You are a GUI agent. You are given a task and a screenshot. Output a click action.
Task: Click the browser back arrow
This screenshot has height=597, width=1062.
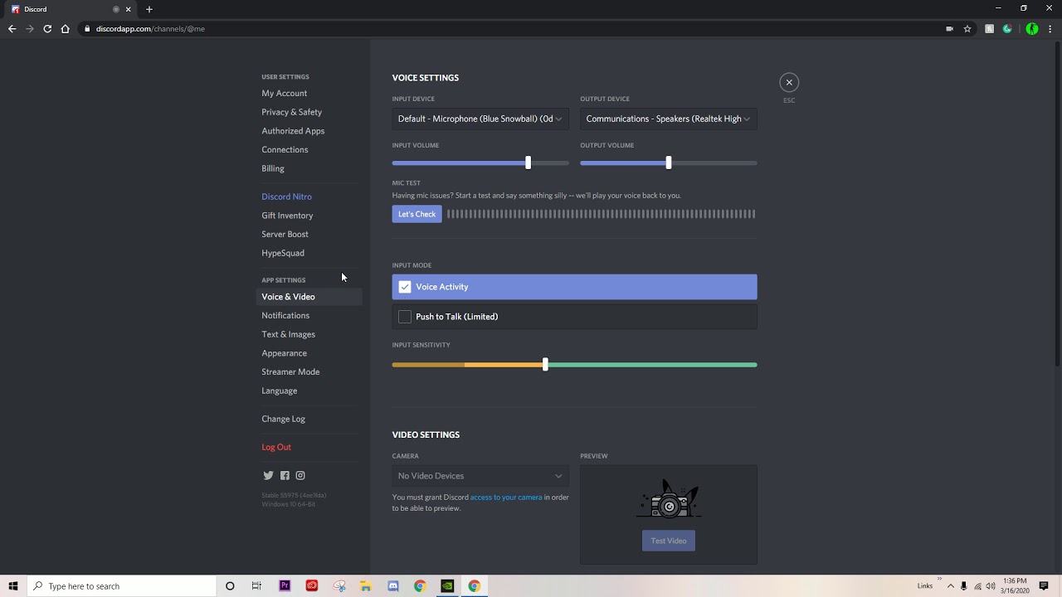(x=12, y=28)
